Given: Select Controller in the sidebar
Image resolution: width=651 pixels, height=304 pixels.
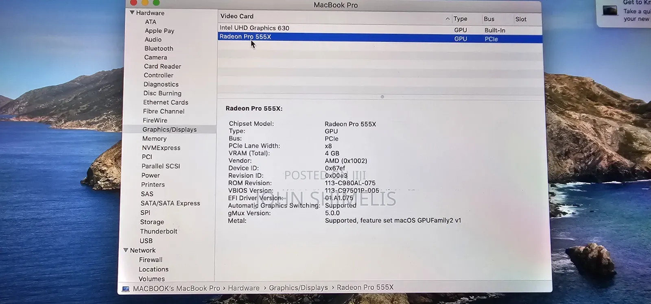Looking at the screenshot, I should [x=158, y=75].
